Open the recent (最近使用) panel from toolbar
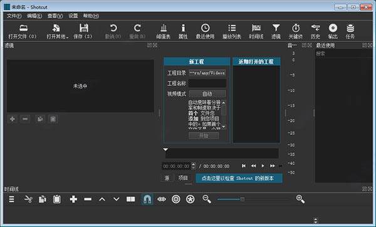The width and height of the screenshot is (376, 227). (x=205, y=32)
